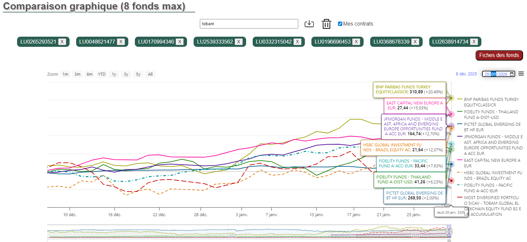Uncheck the Mes contrats checkbox
Screen dimensions: 527x242
pos(340,24)
